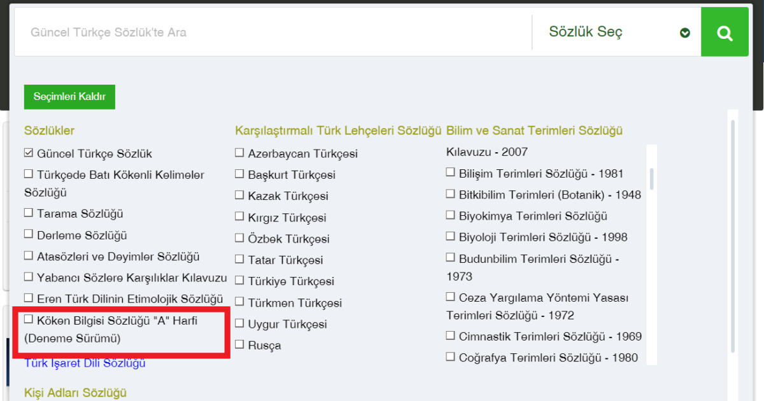The height and width of the screenshot is (401, 764).
Task: Select the Atasözleri ve Deyimler Sözlüğü checkbox
Action: (29, 256)
